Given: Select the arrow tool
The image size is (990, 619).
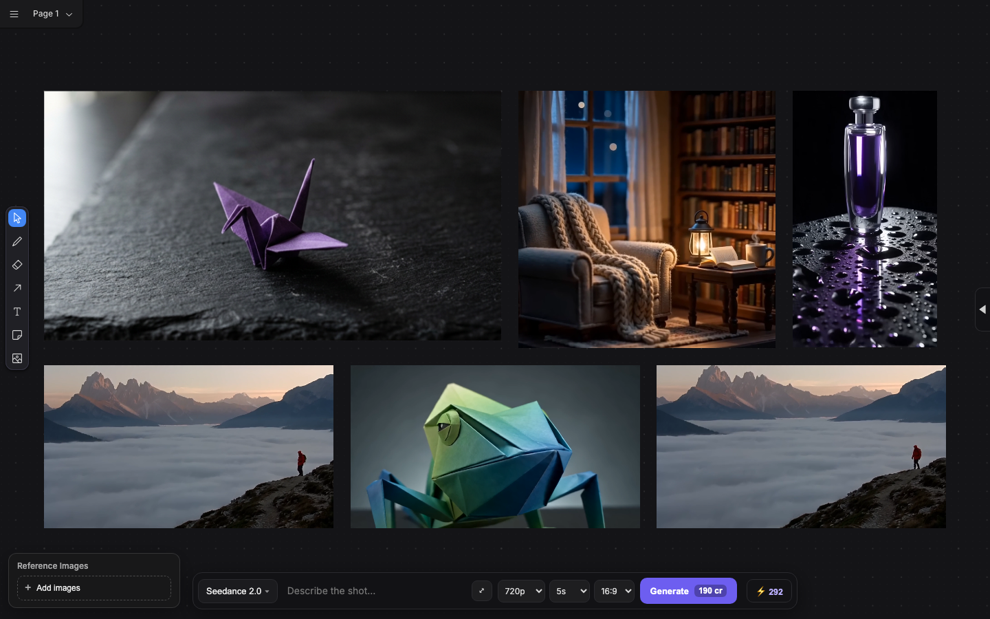Looking at the screenshot, I should click(x=17, y=288).
